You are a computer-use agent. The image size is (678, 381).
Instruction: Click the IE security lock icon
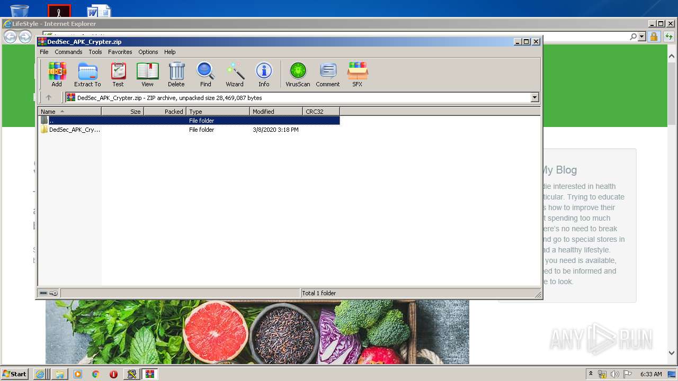coord(654,37)
